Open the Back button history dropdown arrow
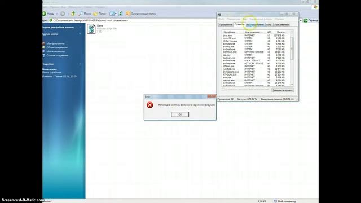This screenshot has height=203, width=361. [57, 14]
